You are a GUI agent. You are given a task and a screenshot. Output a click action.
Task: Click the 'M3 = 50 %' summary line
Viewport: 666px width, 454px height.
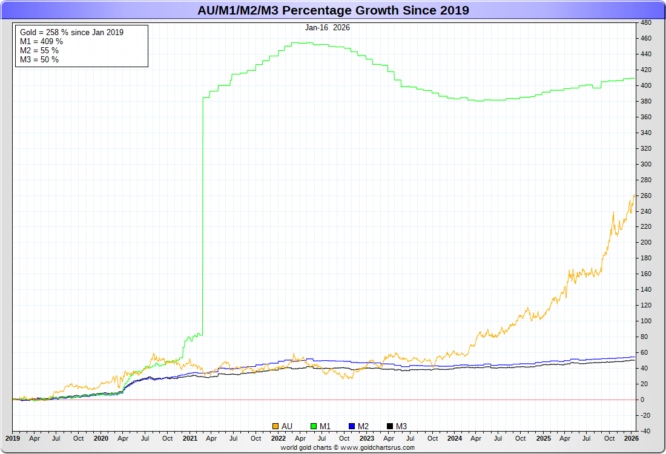point(39,60)
